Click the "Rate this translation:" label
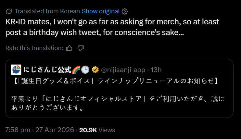 tap(34, 48)
